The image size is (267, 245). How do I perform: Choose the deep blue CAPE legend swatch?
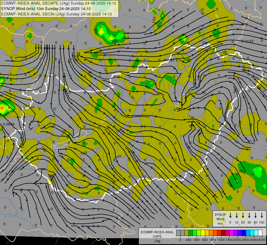tap(244, 233)
